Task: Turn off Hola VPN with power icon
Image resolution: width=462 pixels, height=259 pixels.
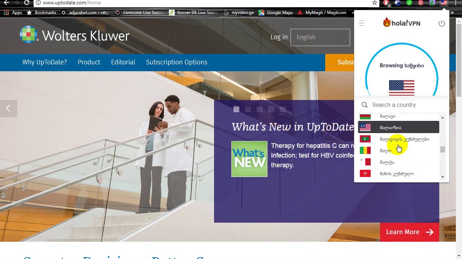Action: click(442, 23)
